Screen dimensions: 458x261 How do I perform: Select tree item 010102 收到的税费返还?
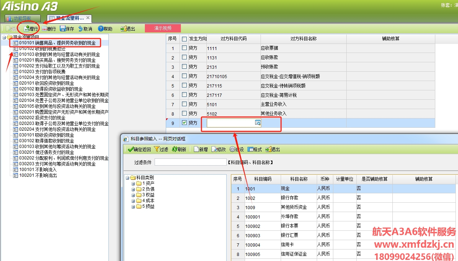pyautogui.click(x=42, y=49)
